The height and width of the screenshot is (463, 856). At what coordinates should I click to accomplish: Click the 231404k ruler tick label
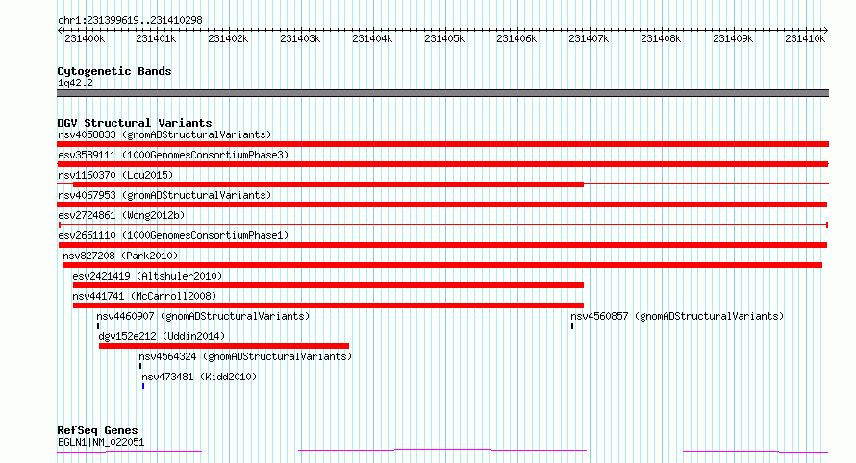(x=372, y=39)
